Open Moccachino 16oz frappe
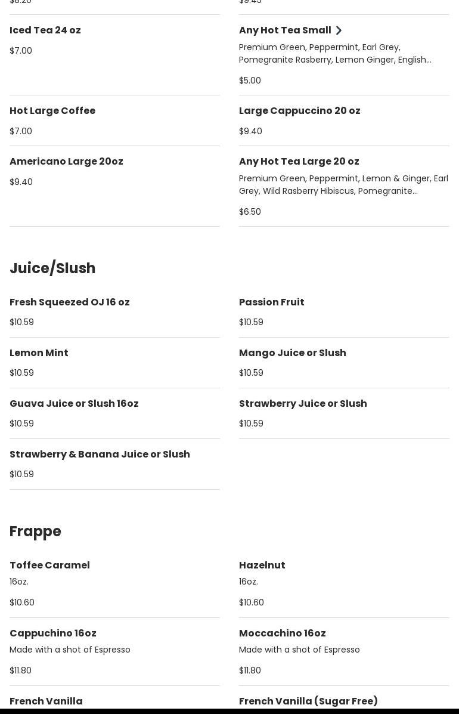The height and width of the screenshot is (714, 459). [x=344, y=652]
